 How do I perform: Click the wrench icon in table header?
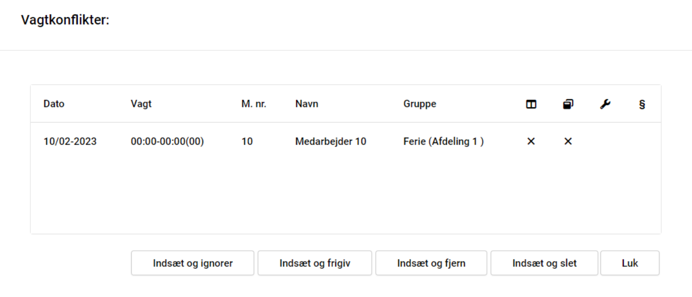(x=605, y=104)
